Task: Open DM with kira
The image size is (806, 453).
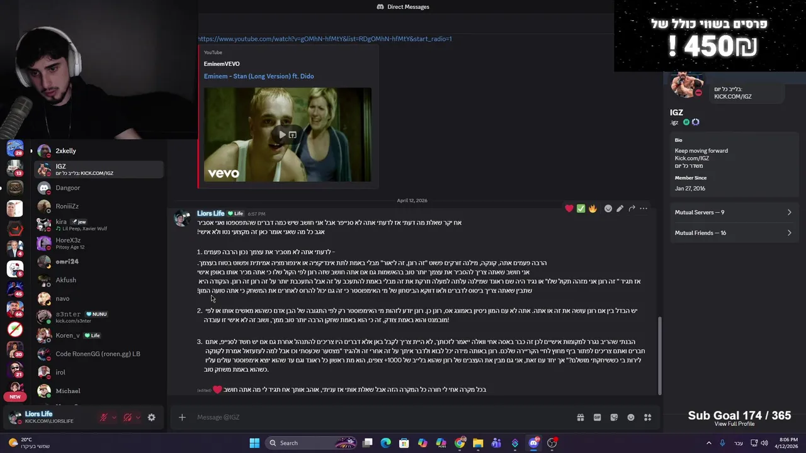Action: click(x=98, y=225)
